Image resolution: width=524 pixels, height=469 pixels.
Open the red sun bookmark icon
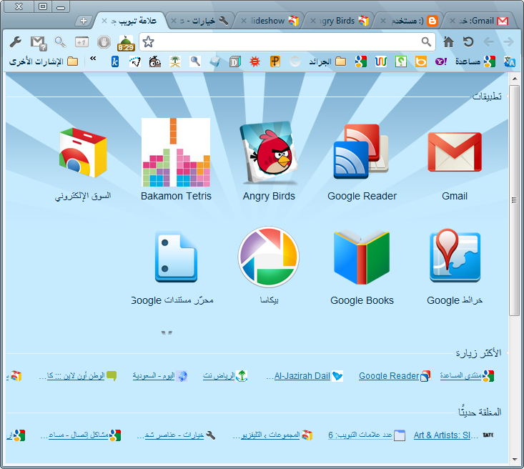click(x=254, y=61)
